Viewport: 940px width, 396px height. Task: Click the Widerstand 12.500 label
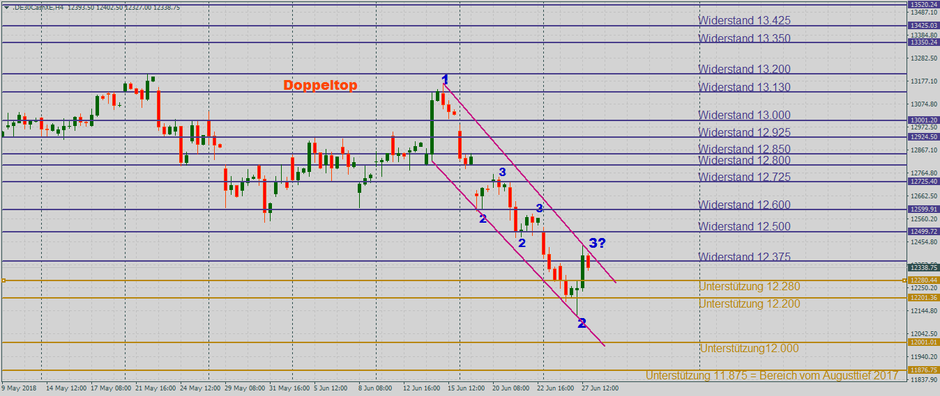click(x=745, y=226)
